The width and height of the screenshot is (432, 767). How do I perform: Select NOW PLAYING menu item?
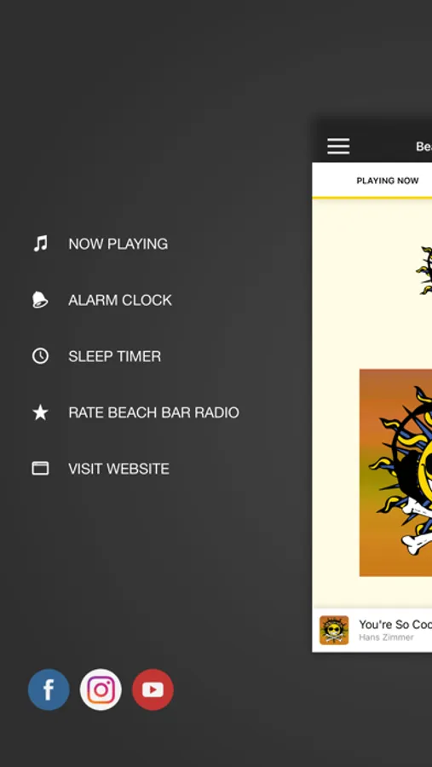tap(118, 244)
